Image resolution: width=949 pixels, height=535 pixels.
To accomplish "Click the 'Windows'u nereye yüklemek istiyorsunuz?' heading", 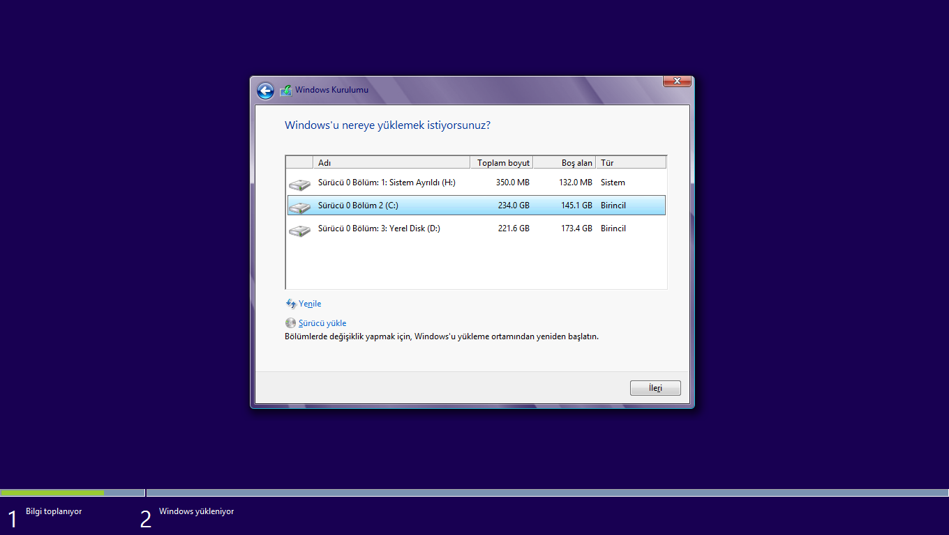I will click(387, 125).
